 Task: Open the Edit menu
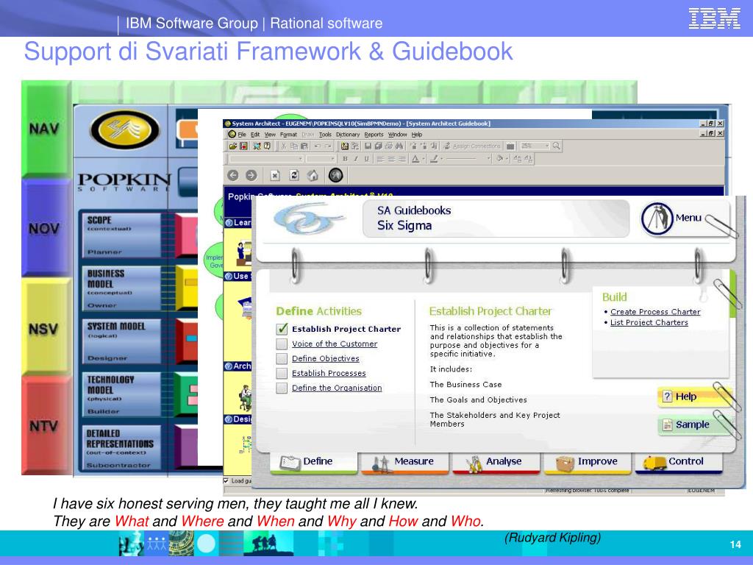point(255,135)
